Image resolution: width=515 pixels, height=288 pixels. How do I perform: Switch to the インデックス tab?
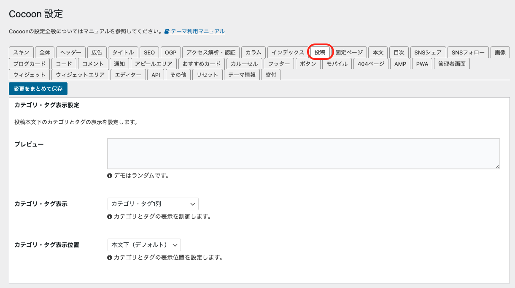click(x=288, y=52)
